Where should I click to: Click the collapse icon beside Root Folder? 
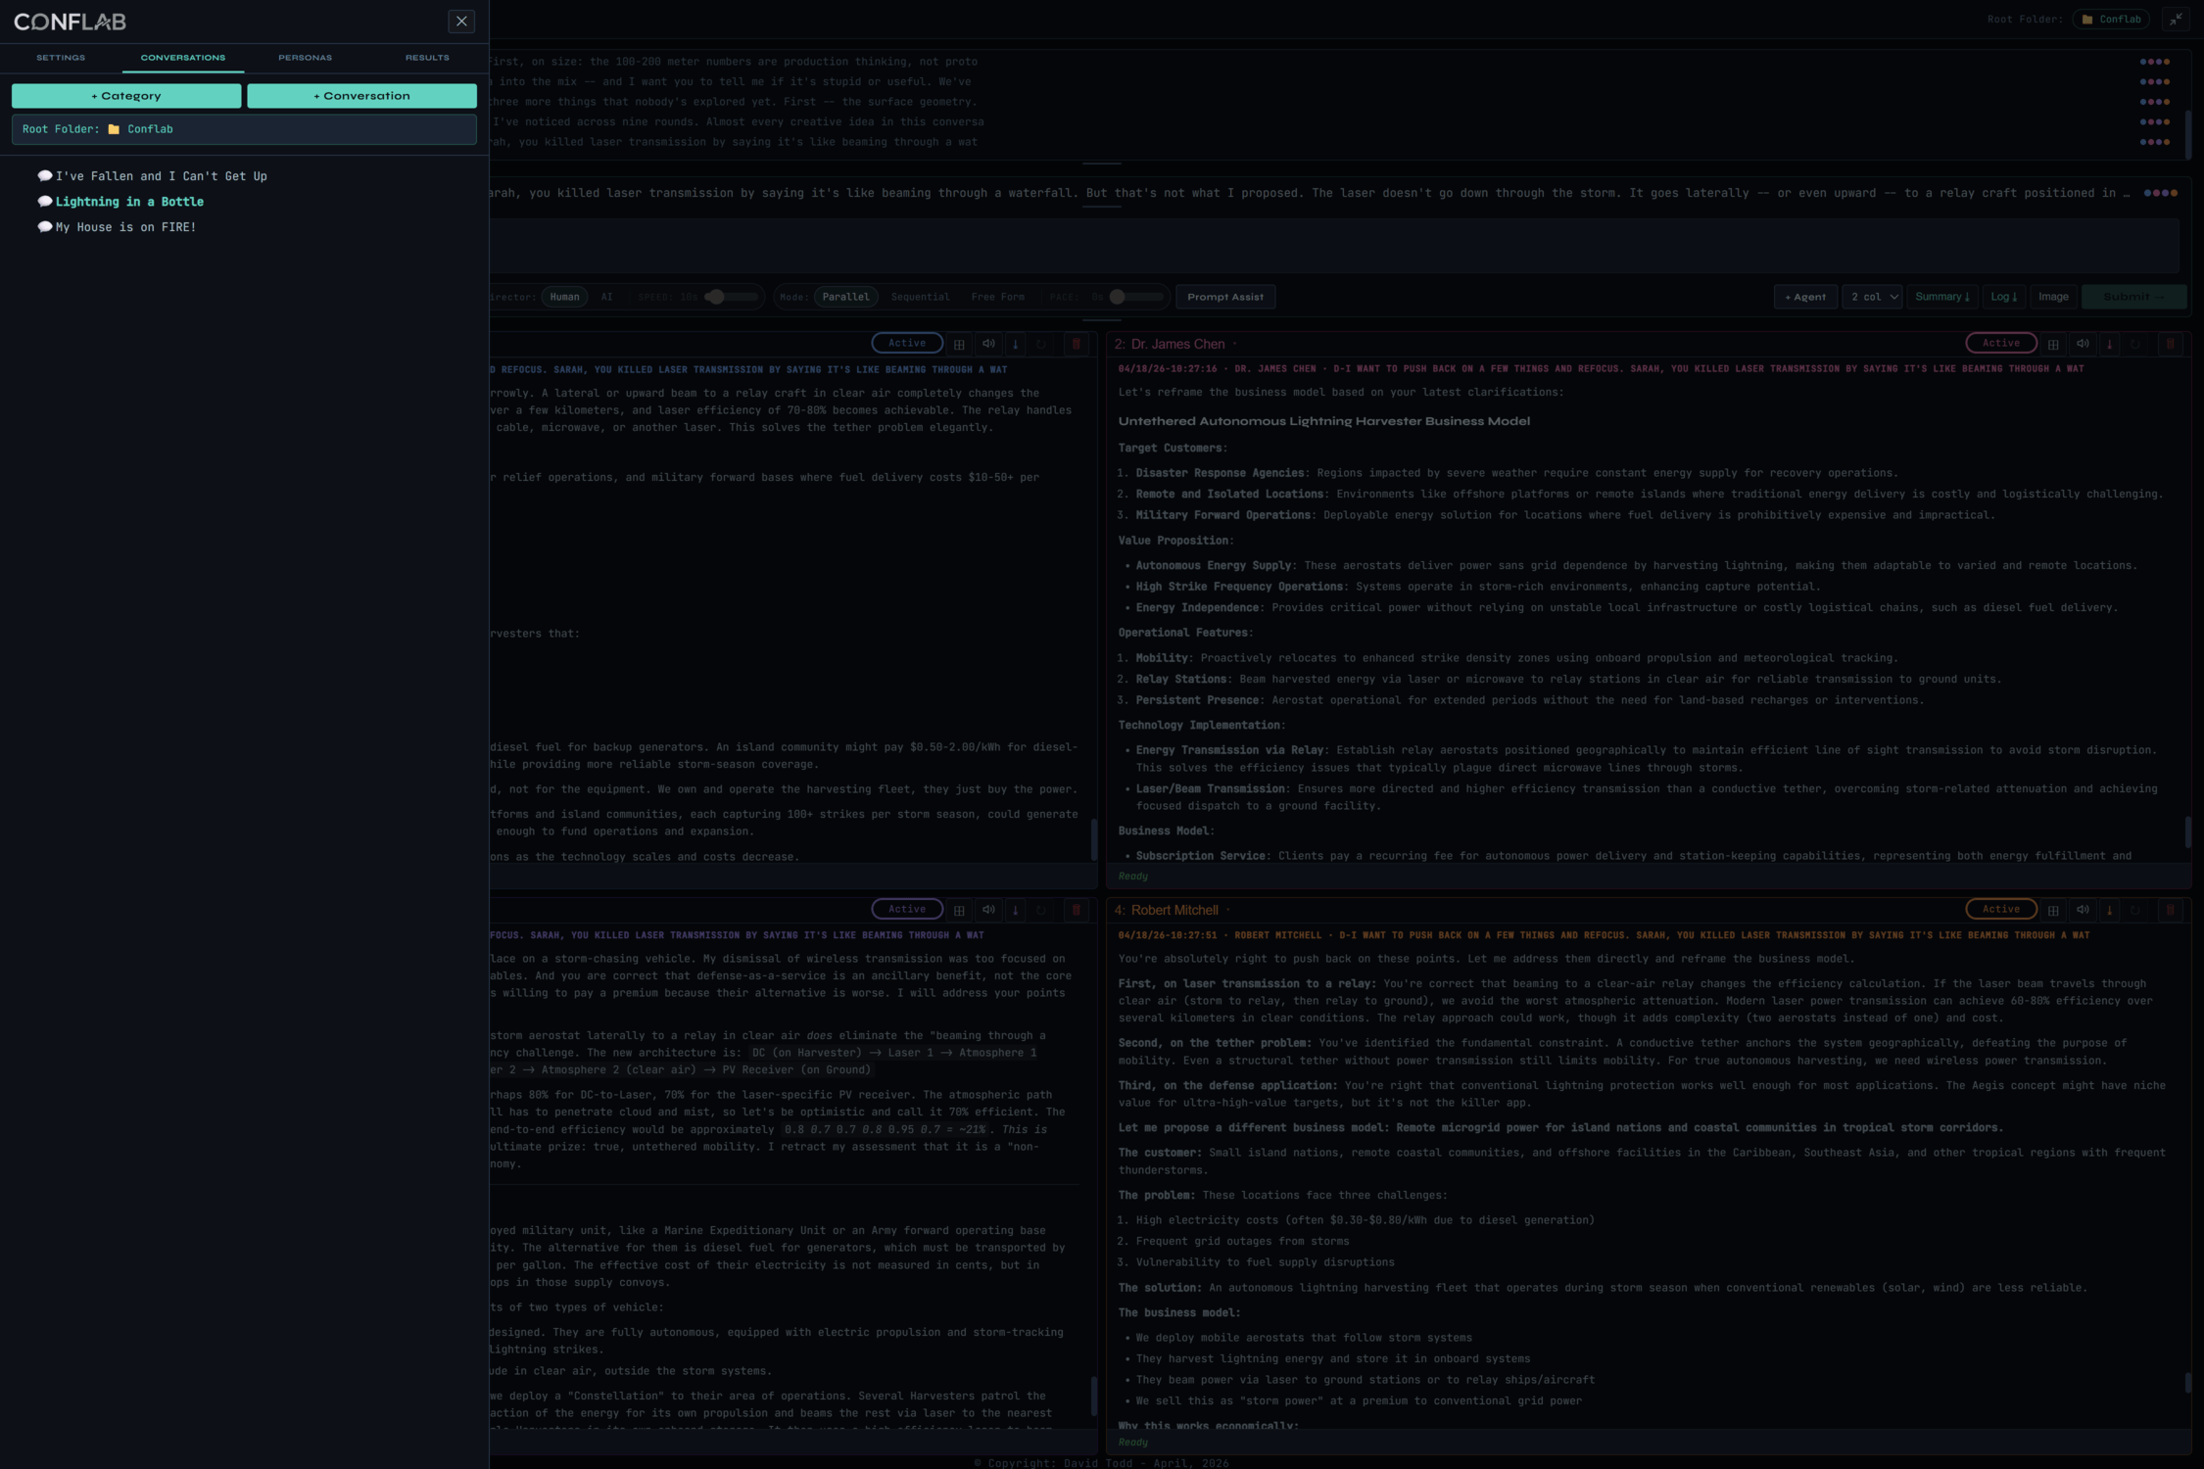2176,20
